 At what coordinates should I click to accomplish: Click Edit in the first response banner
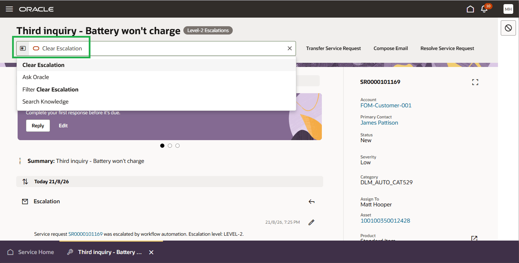63,126
